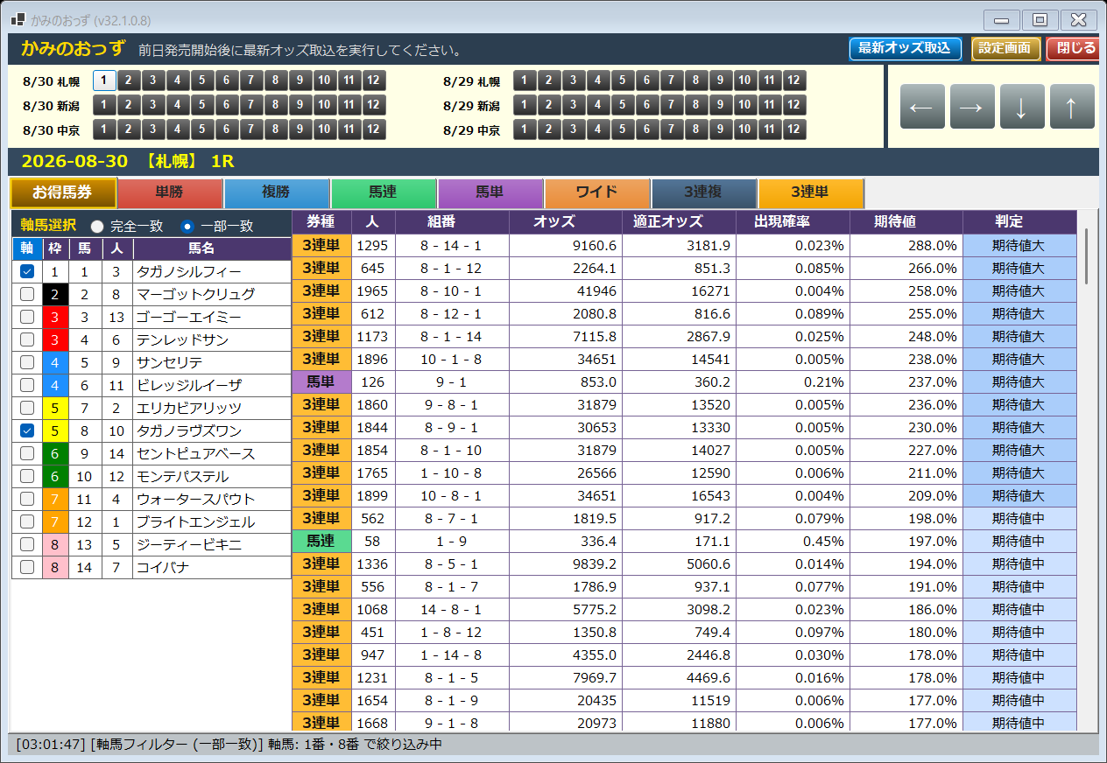
Task: Select the ワイド tab
Action: 597,192
